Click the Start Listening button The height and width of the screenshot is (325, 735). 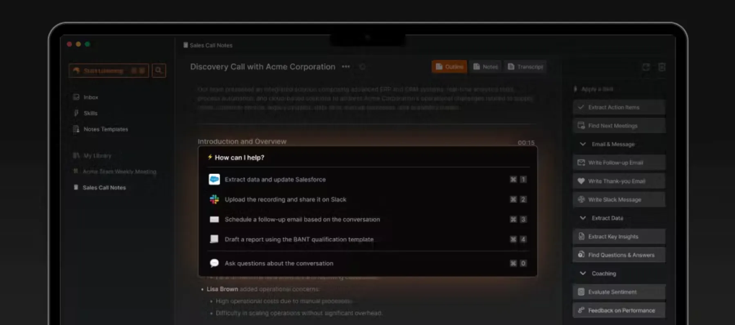109,71
